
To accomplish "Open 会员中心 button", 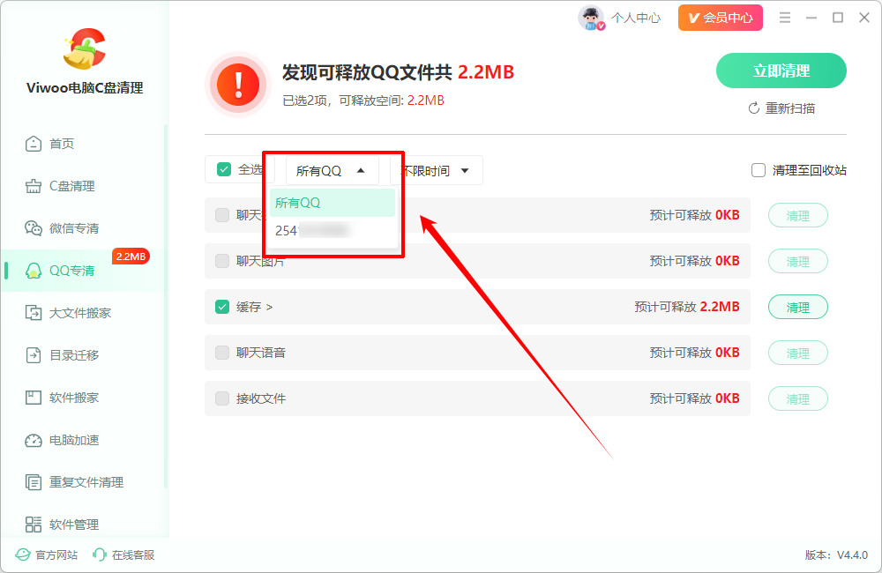I will (720, 18).
